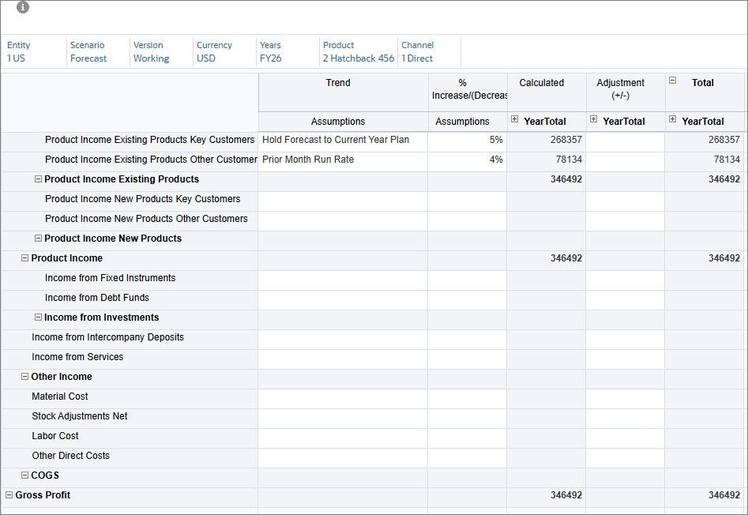Image resolution: width=748 pixels, height=515 pixels.
Task: Open Trend cell Prior Month Run Rate
Action: tap(343, 160)
